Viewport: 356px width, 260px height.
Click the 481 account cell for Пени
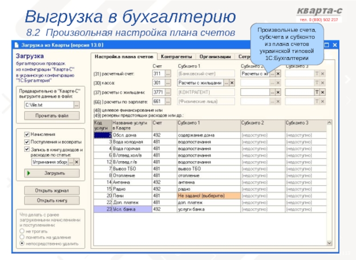coord(164,196)
